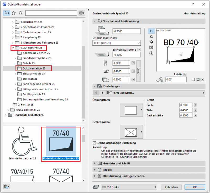Click the search magnifier icon
Image resolution: width=210 pixels, height=193 pixels.
pos(21,13)
